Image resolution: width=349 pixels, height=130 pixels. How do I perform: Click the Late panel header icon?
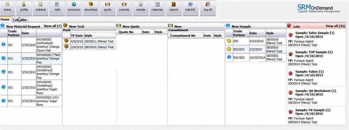point(289,26)
